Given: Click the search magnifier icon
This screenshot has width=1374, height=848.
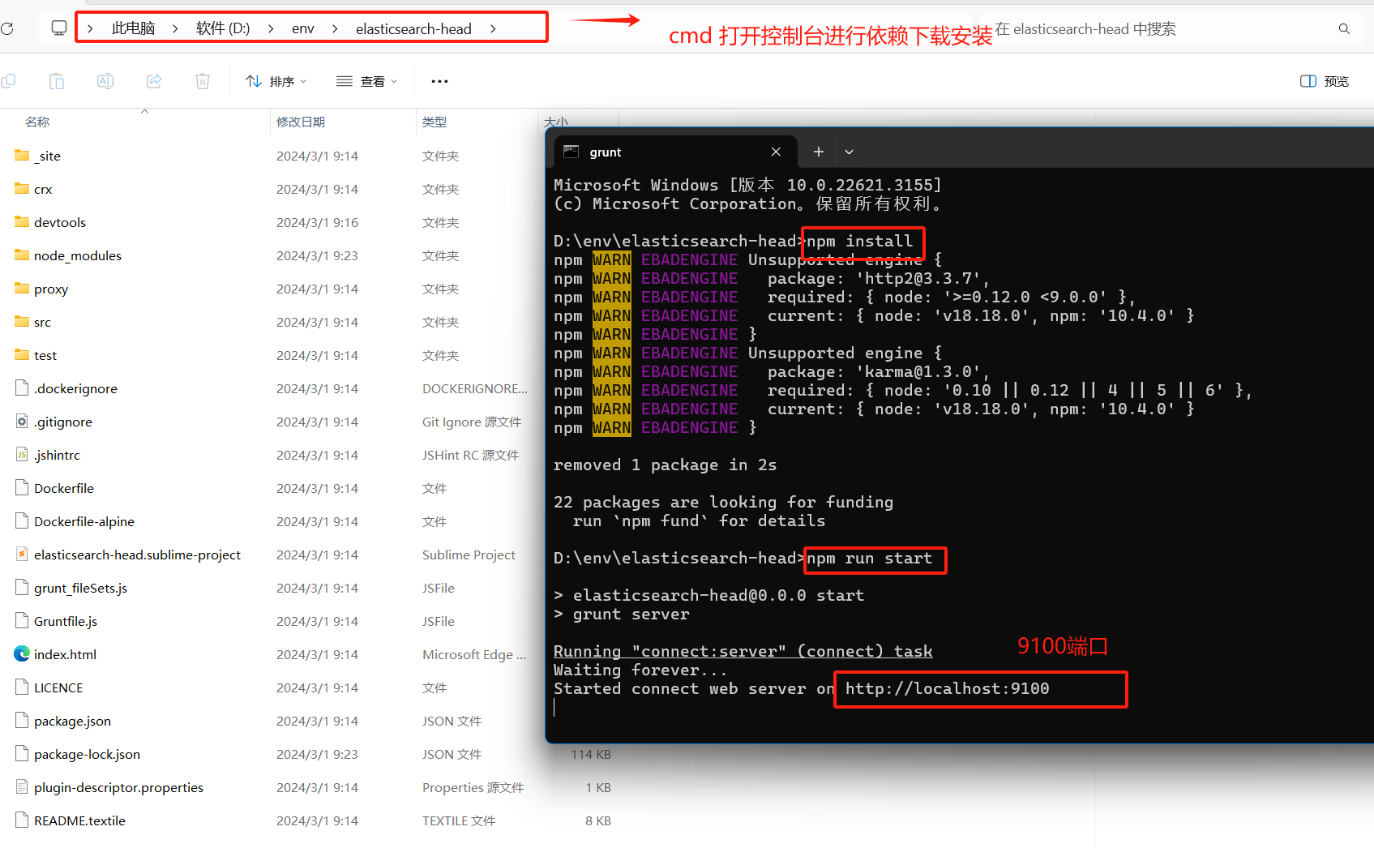Looking at the screenshot, I should 1344,28.
